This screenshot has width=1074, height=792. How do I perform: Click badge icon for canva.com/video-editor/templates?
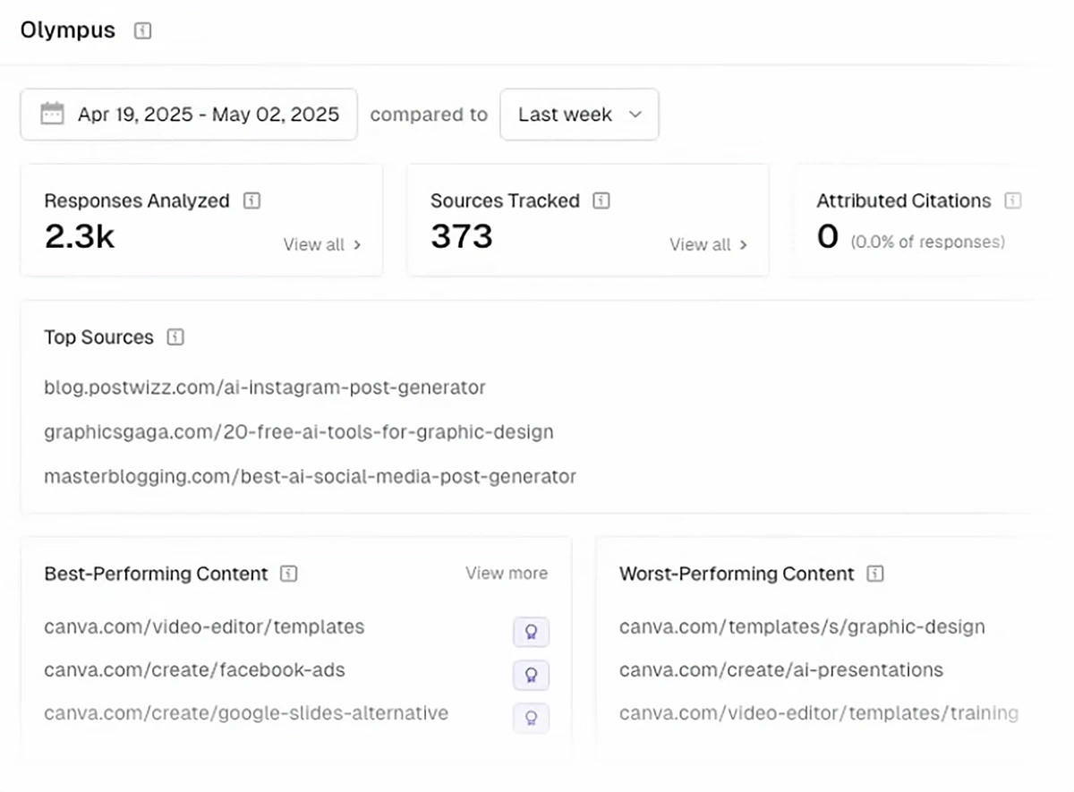pyautogui.click(x=531, y=632)
